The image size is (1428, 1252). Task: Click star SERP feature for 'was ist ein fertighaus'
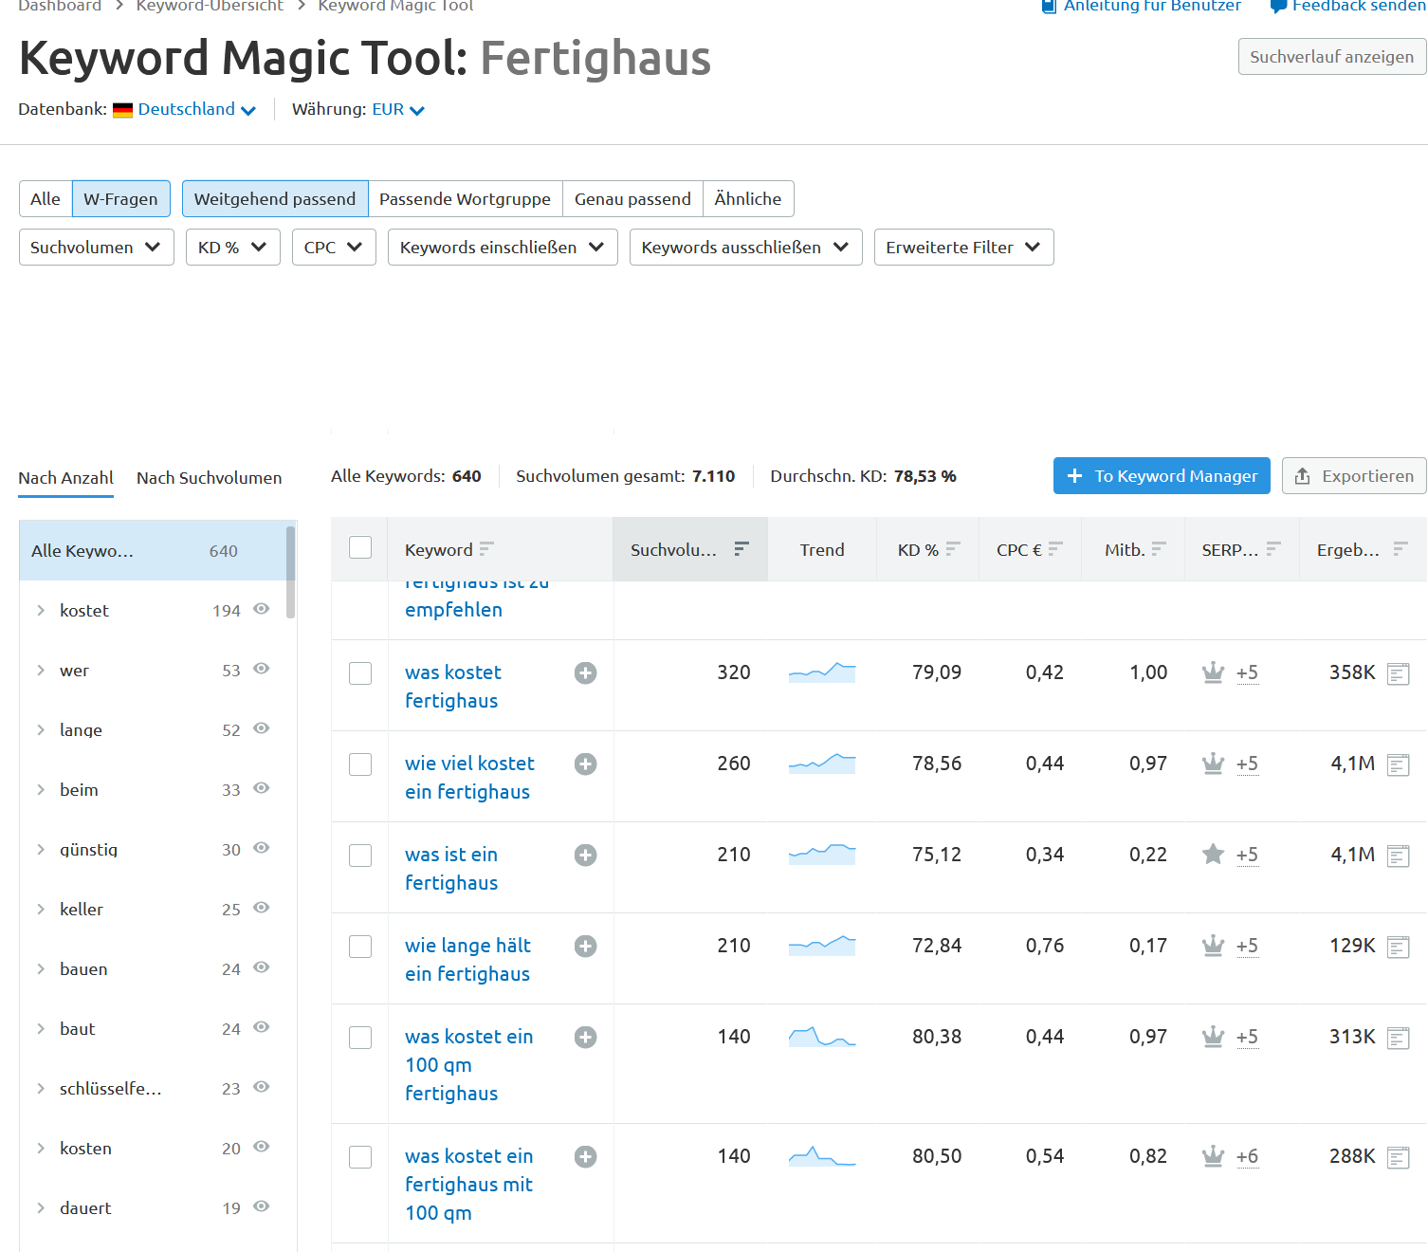pyautogui.click(x=1213, y=855)
